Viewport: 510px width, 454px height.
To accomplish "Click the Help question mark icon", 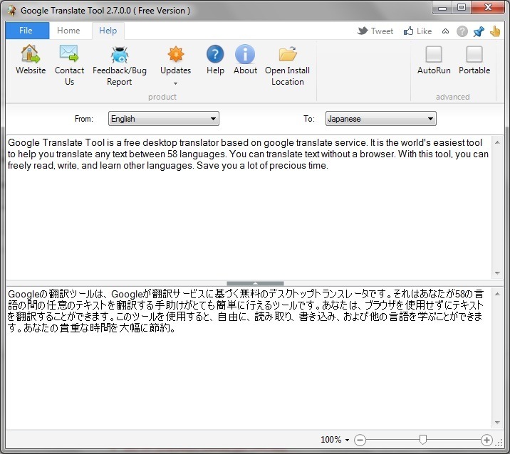I will (215, 55).
